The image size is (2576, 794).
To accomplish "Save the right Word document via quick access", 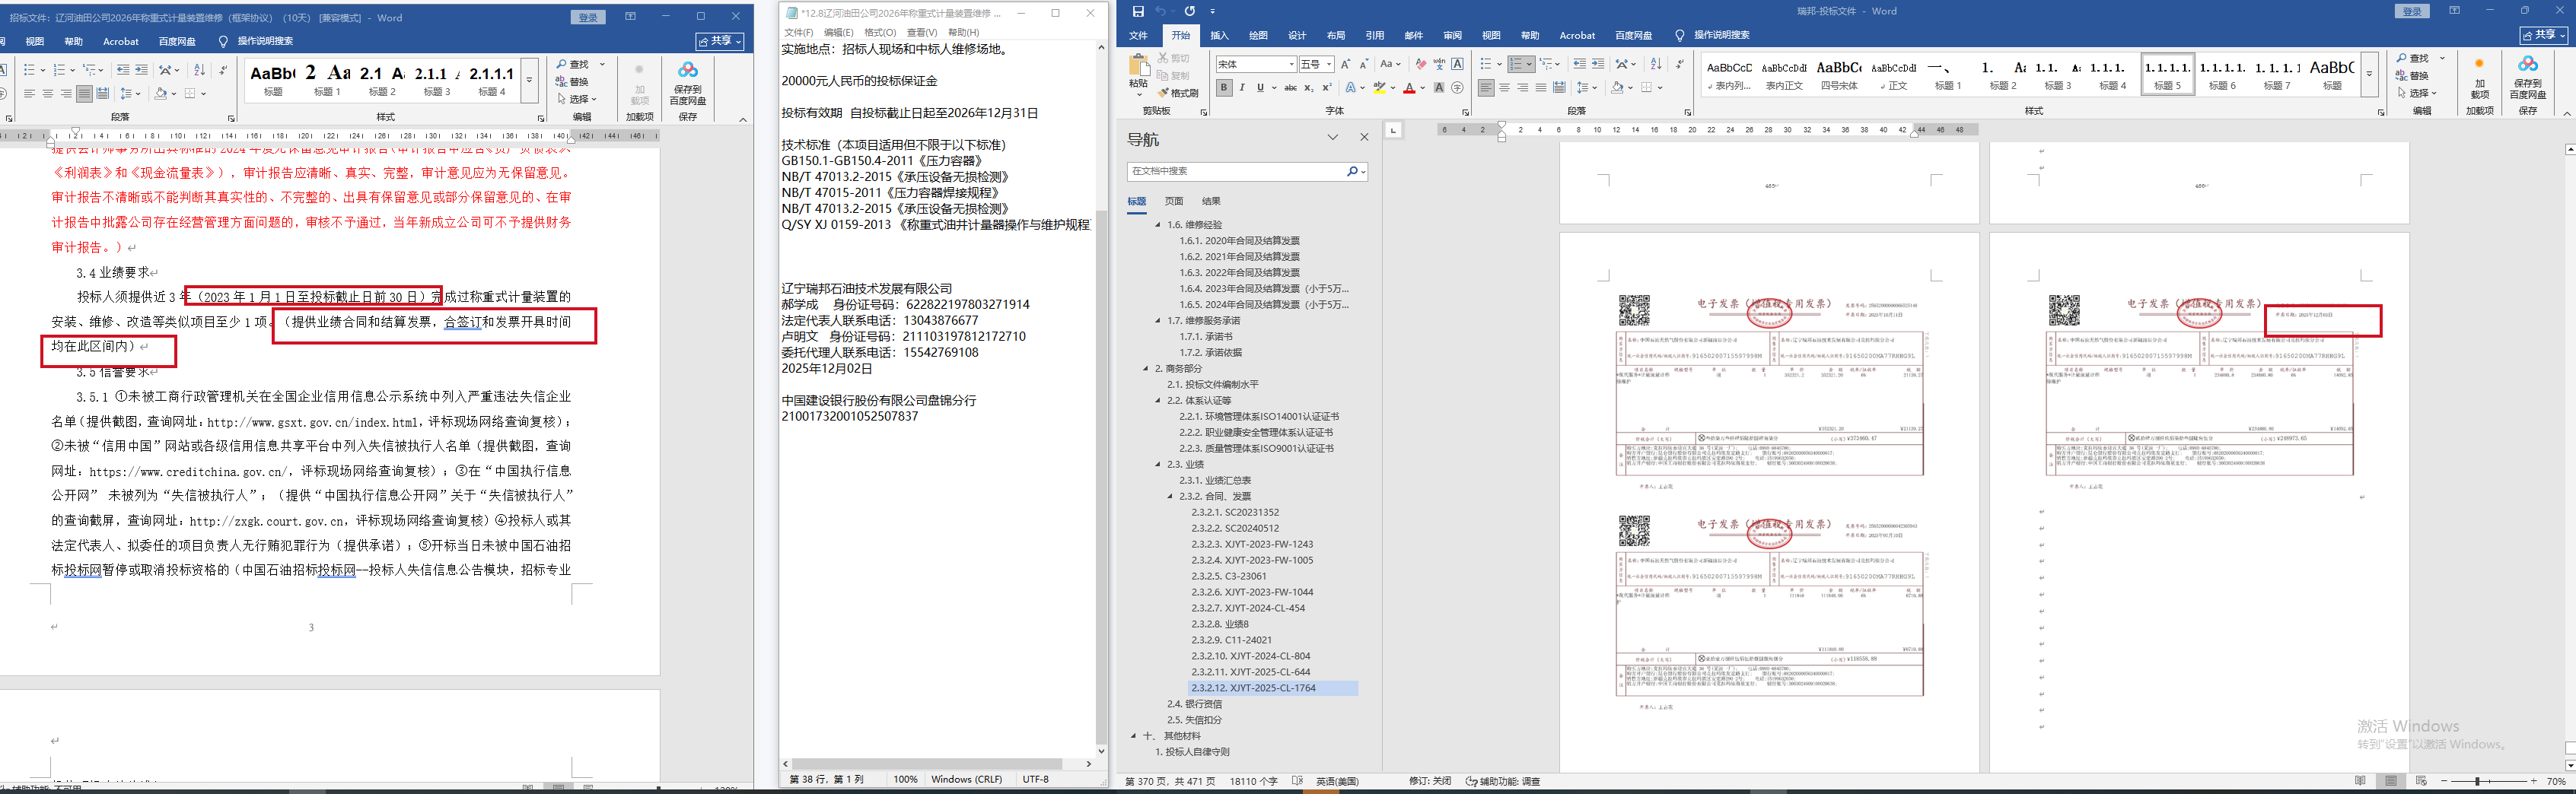I will (x=1138, y=11).
